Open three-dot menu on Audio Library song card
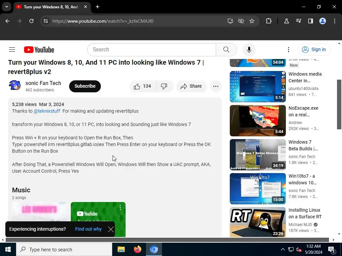 coord(120,207)
